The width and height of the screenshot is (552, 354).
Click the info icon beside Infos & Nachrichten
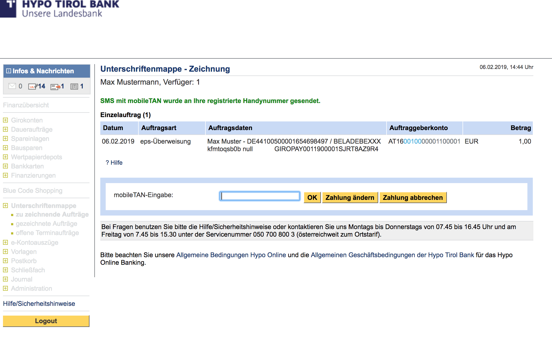[9, 71]
